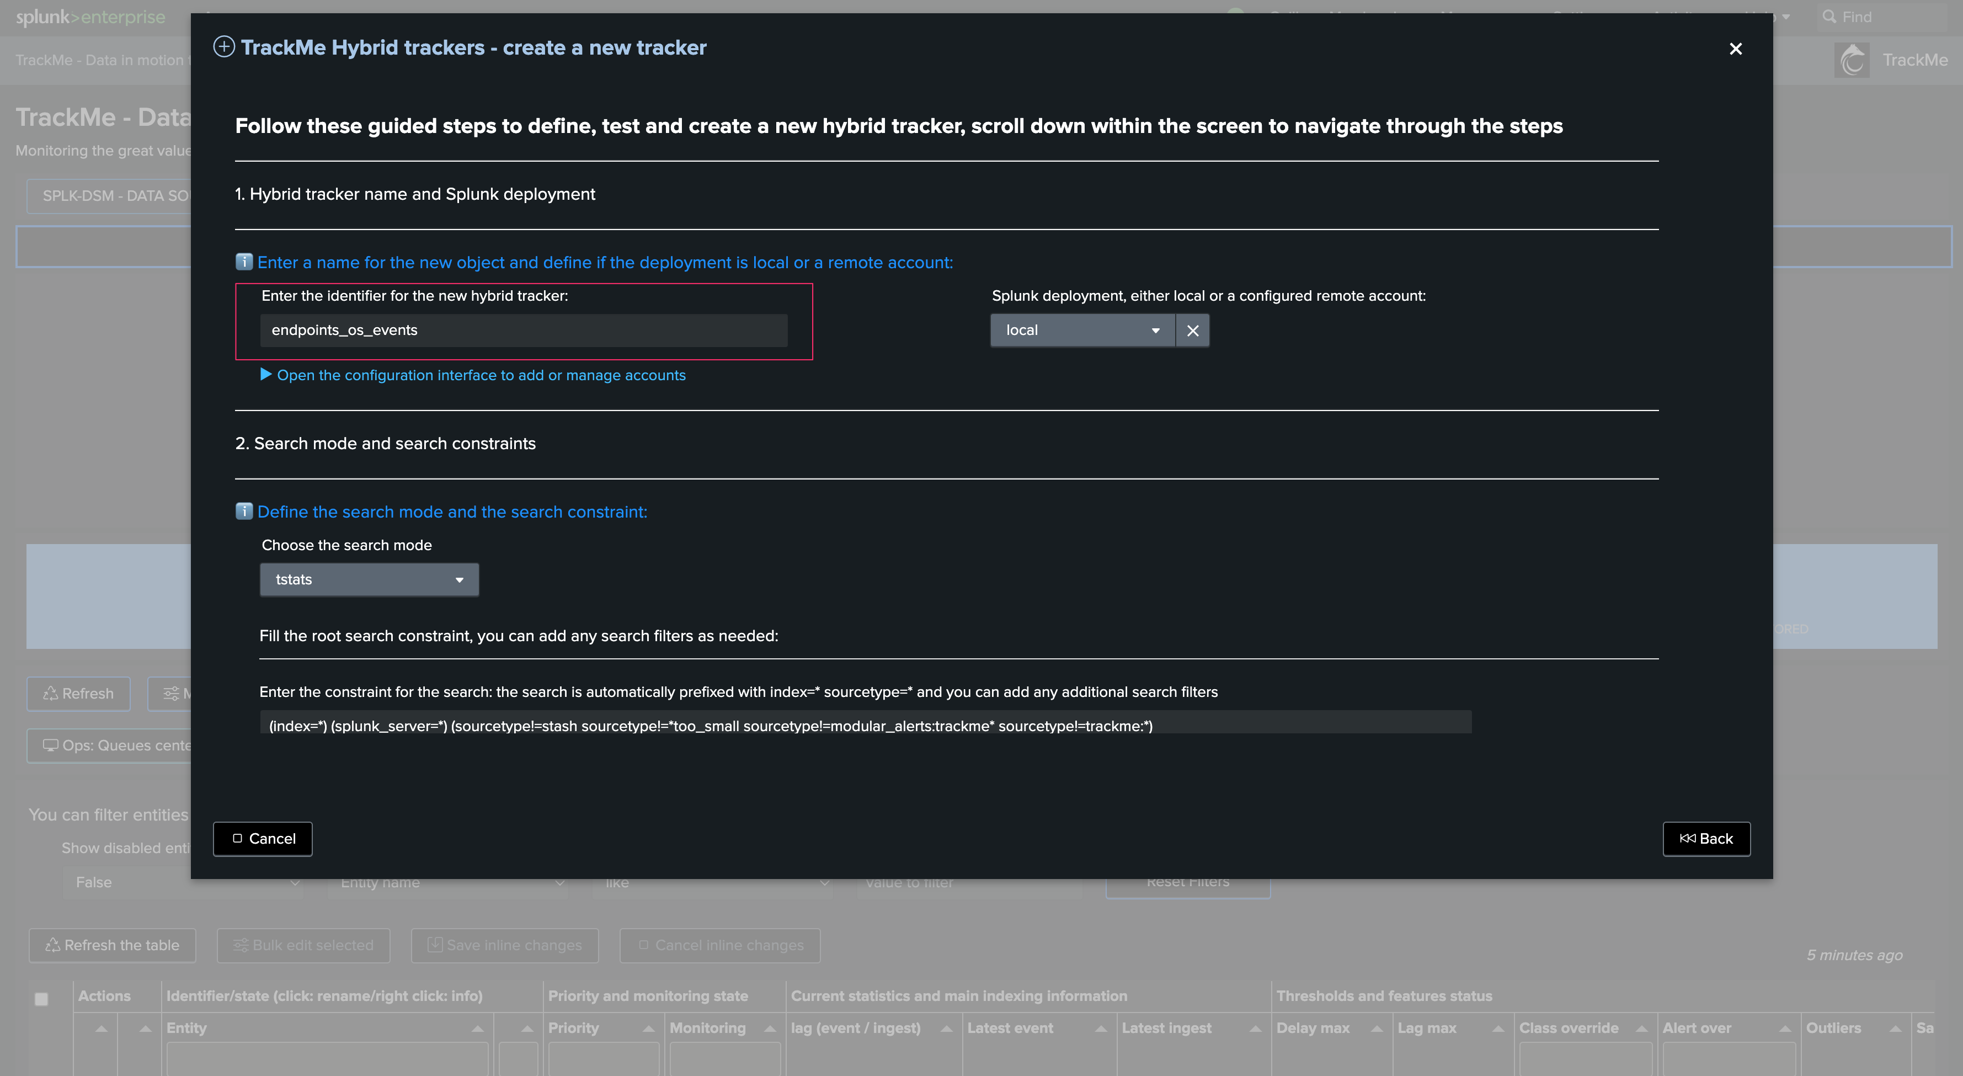Follow the link to add or manage accounts
The height and width of the screenshot is (1076, 1963).
click(x=481, y=375)
